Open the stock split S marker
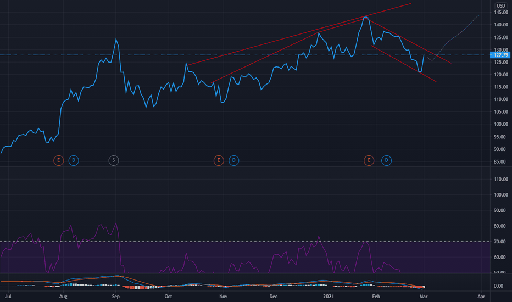 [114, 160]
